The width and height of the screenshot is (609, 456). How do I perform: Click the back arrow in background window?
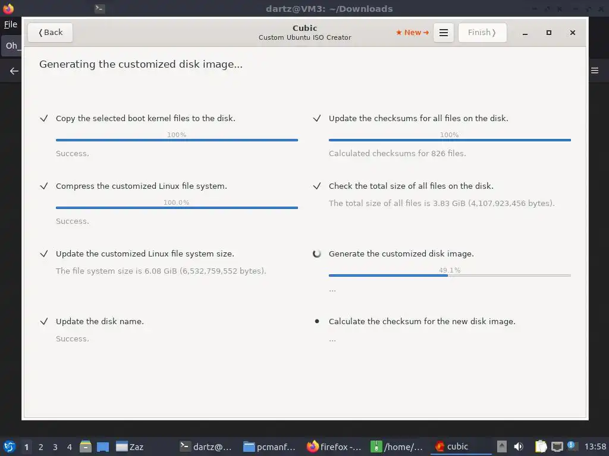(x=14, y=71)
